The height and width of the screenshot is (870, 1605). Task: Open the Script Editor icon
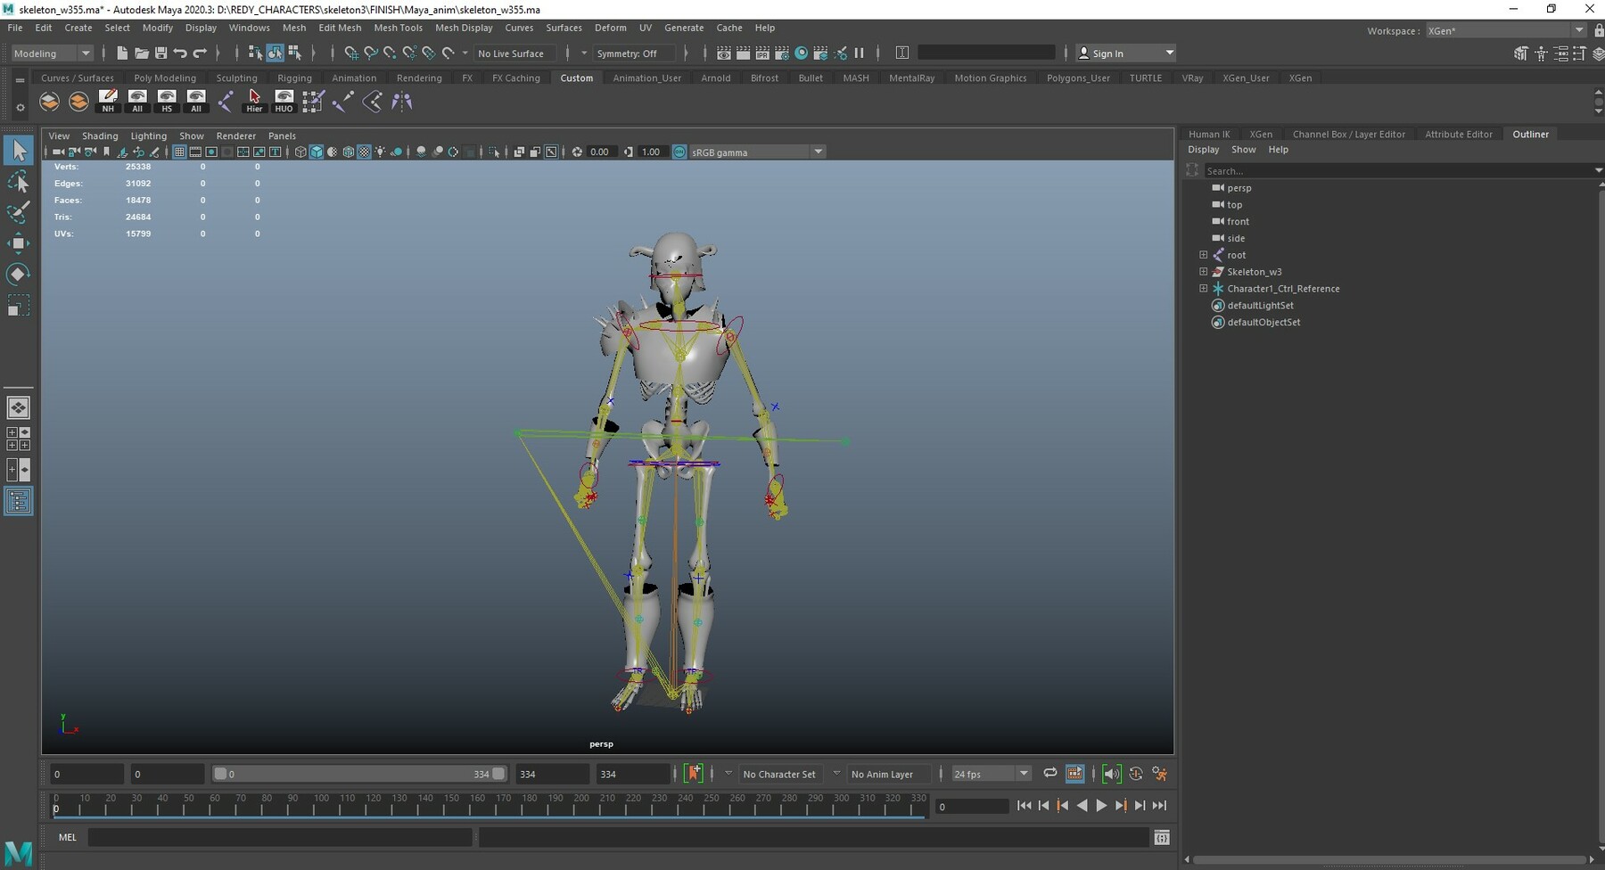point(1161,838)
